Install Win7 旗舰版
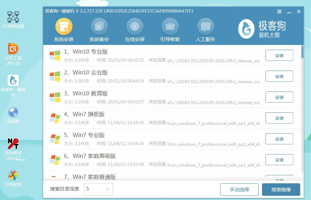311x200 pixels. click(279, 118)
